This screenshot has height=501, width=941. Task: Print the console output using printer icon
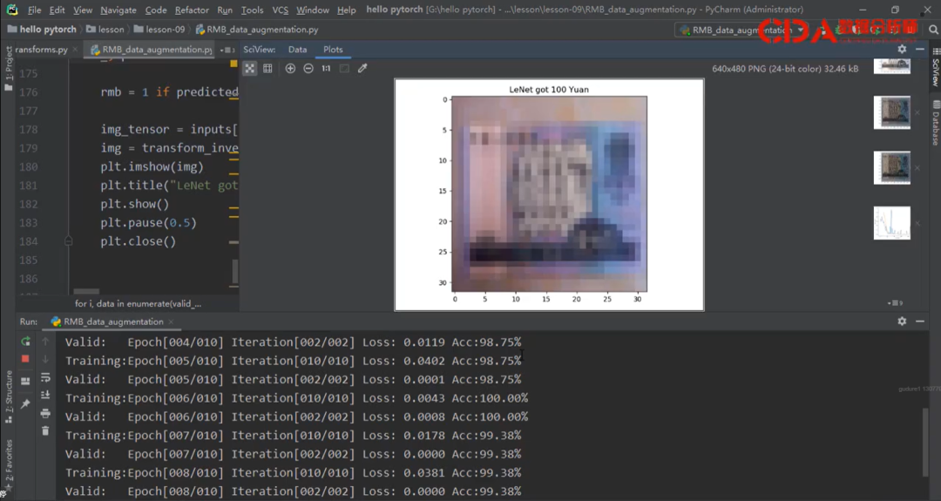click(45, 413)
